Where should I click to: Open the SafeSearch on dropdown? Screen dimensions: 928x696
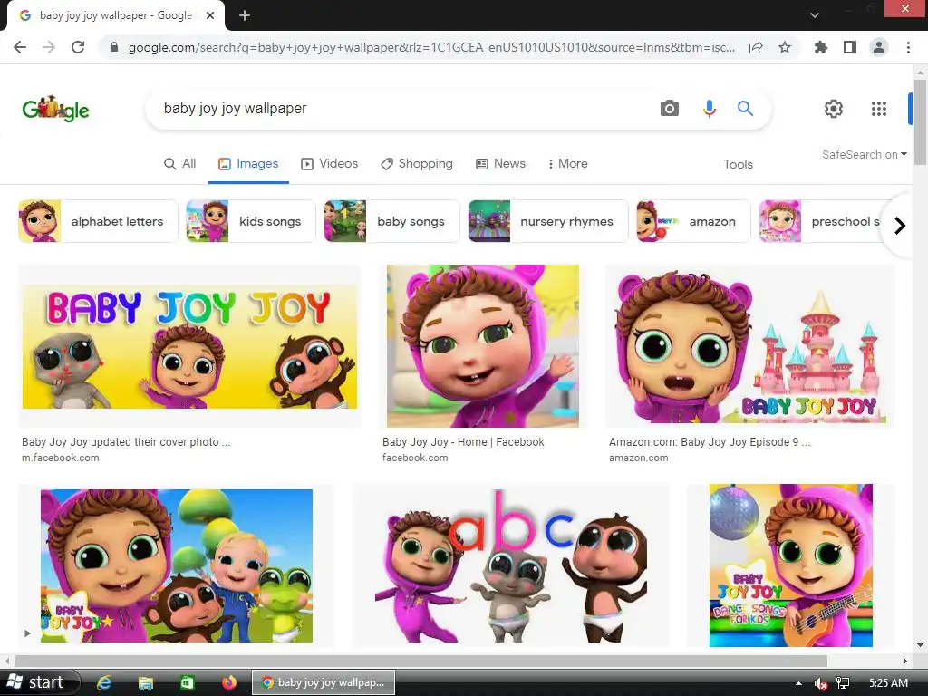coord(864,154)
